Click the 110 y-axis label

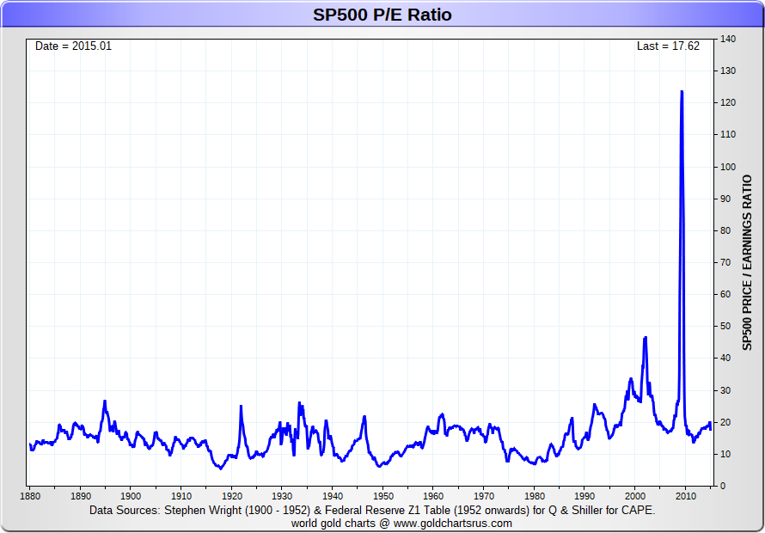[x=728, y=135]
